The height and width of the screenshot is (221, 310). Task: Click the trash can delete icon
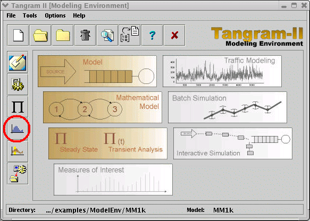pos(85,36)
